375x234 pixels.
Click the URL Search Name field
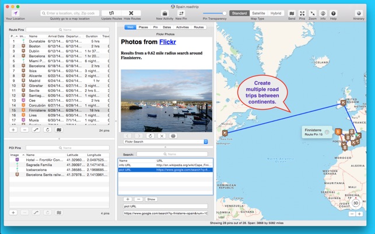pyautogui.click(x=172, y=154)
